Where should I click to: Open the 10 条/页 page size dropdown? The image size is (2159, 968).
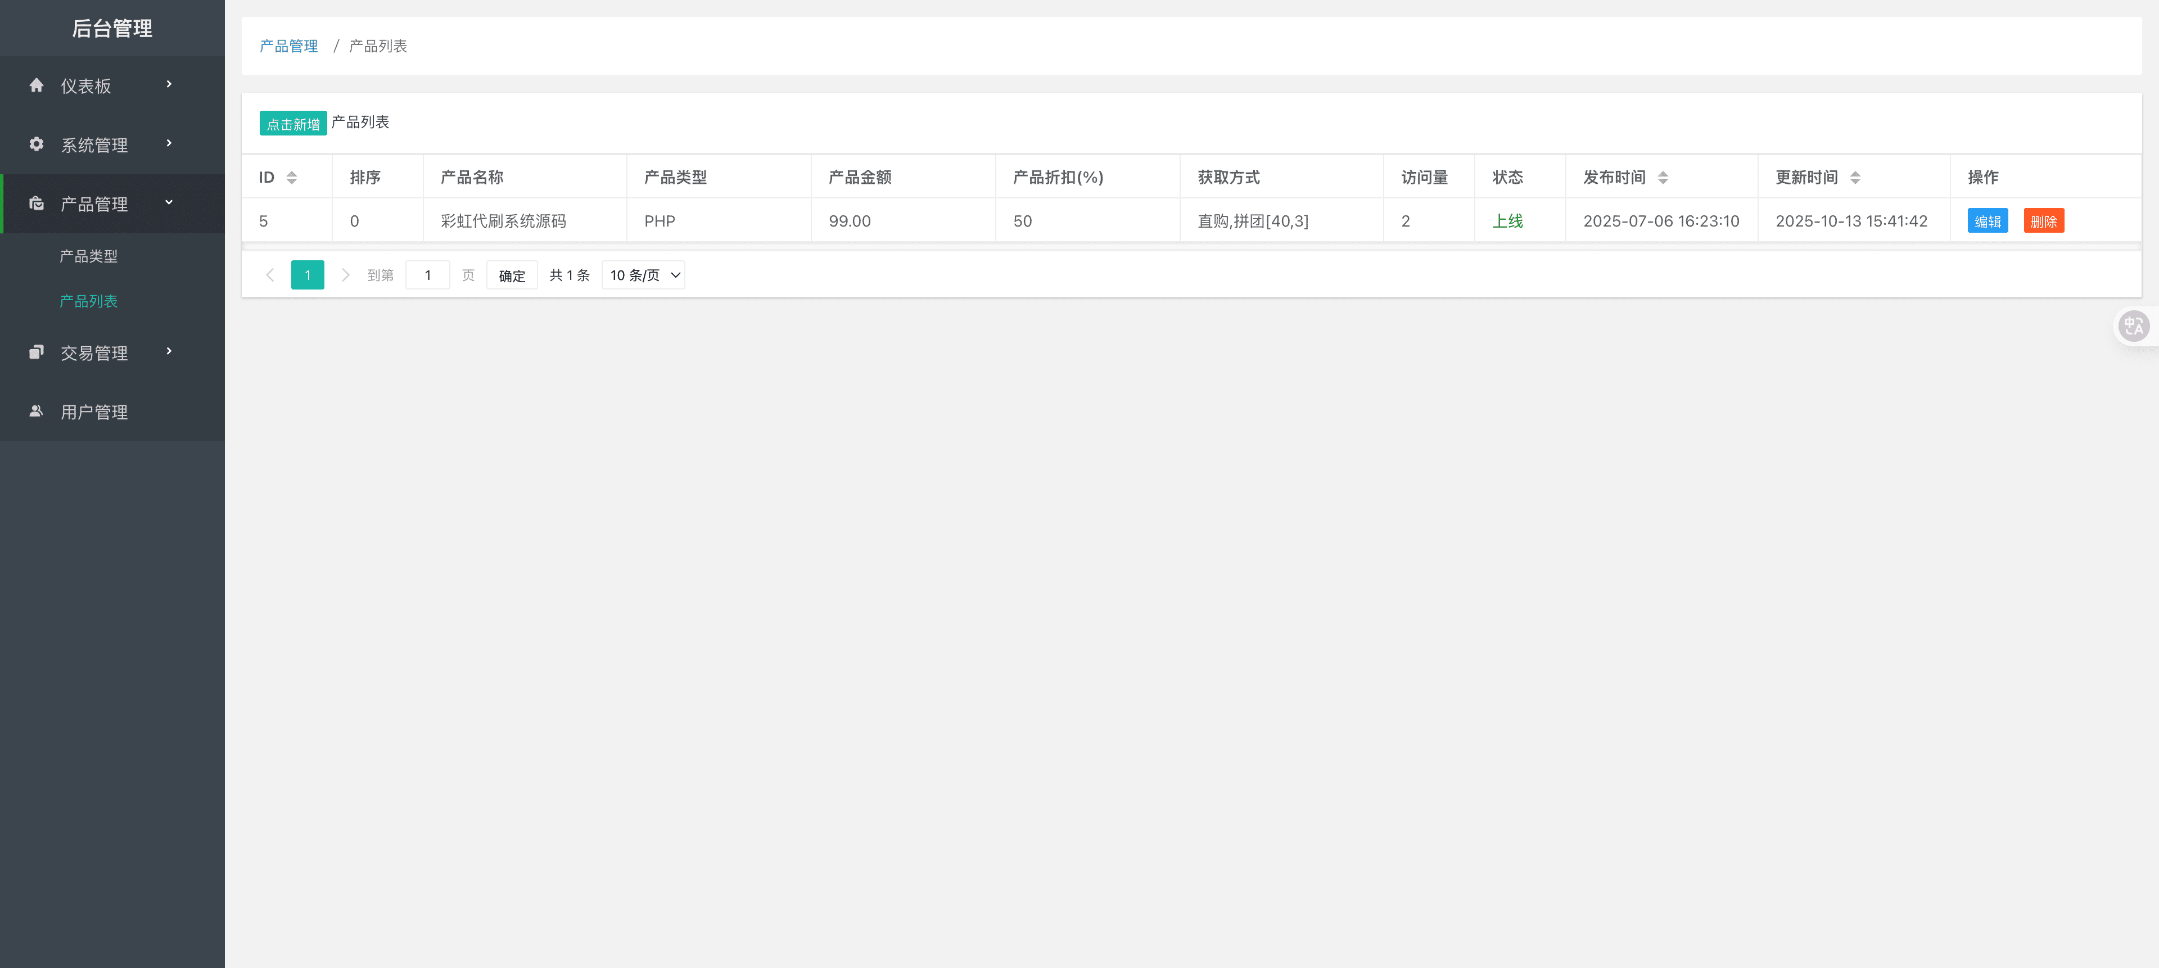tap(643, 275)
